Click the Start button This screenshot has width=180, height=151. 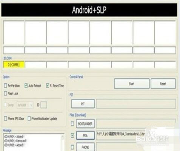132,84
